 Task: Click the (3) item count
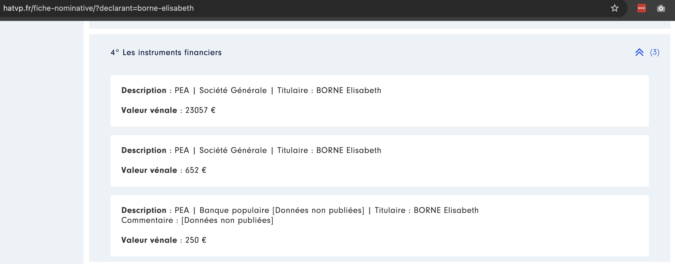pyautogui.click(x=655, y=52)
